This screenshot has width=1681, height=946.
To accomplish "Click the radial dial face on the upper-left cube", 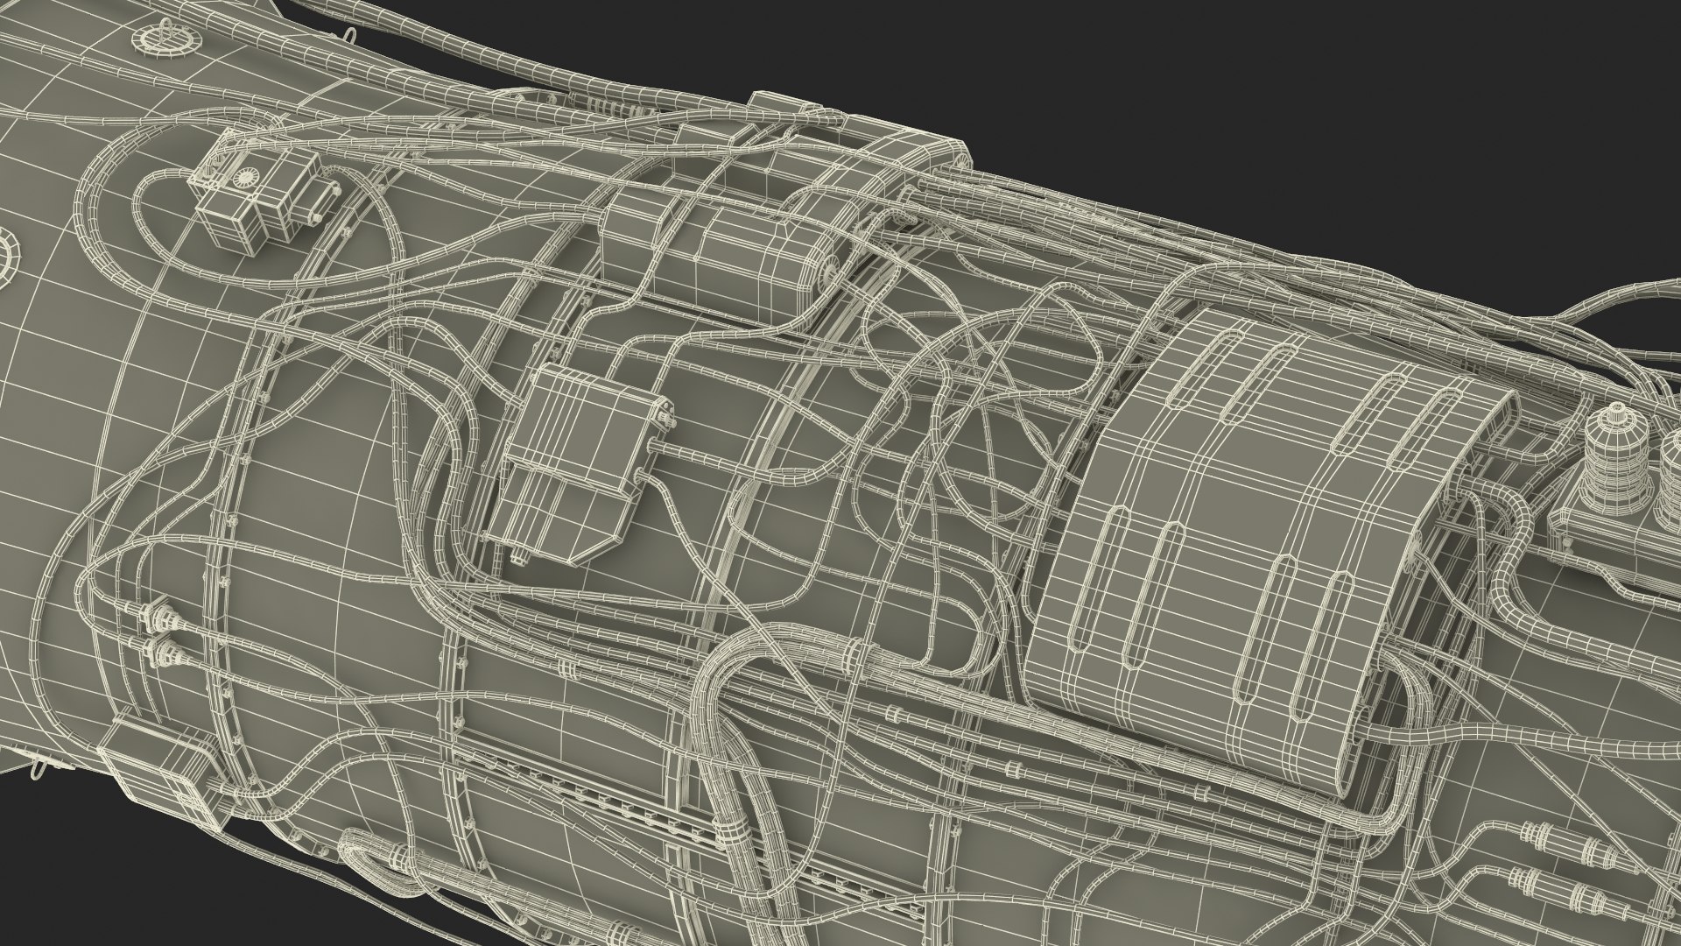I will pyautogui.click(x=243, y=178).
